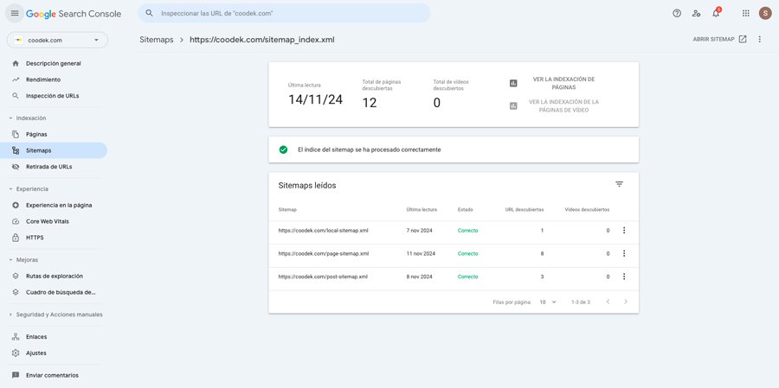779x388 pixels.
Task: Open options for page-sitemap.xml row
Action: point(624,253)
